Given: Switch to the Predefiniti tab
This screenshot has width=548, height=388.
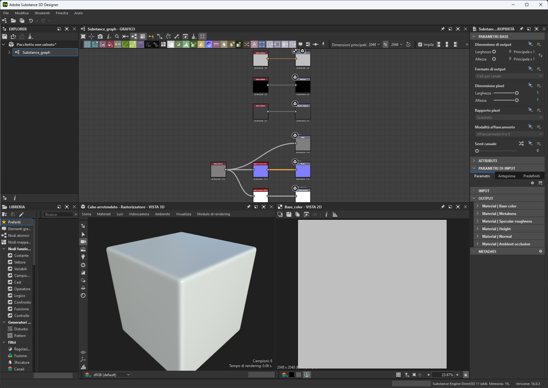Looking at the screenshot, I should pyautogui.click(x=531, y=176).
